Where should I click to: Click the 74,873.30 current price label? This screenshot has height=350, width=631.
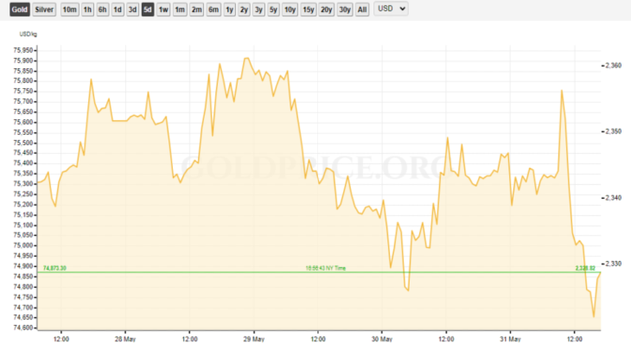(54, 268)
